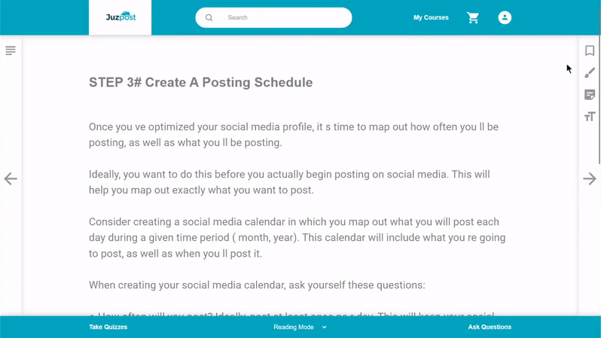Select the highlighter brush tool

pyautogui.click(x=590, y=73)
